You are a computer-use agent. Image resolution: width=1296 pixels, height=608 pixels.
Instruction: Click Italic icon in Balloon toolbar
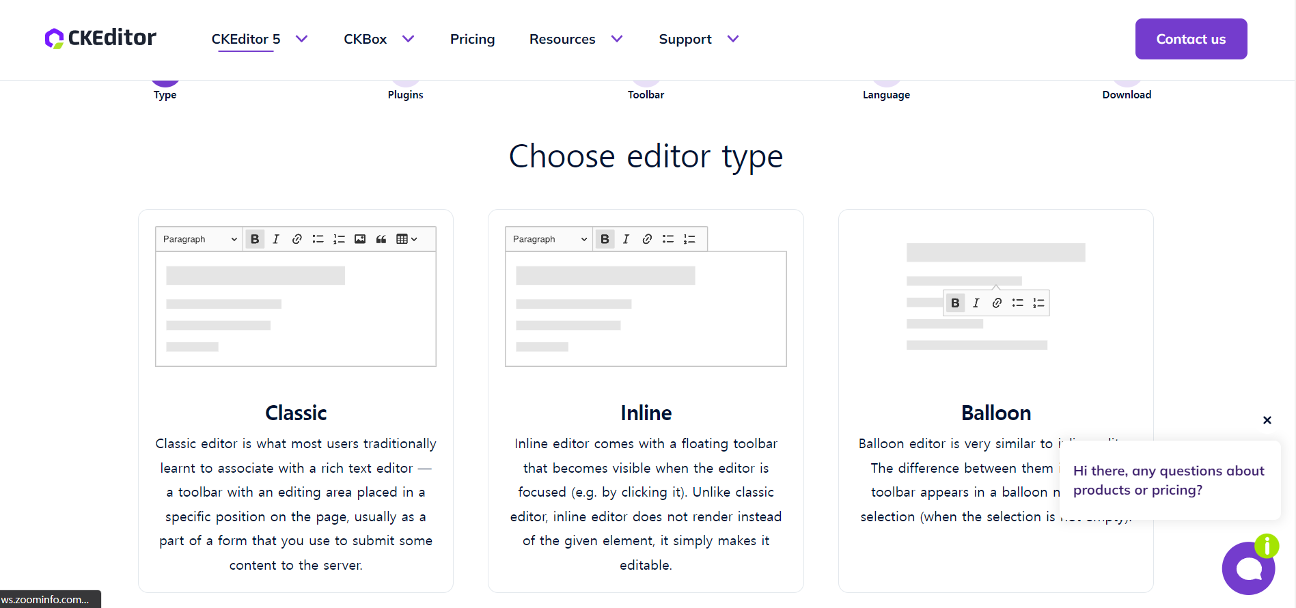[x=976, y=303]
